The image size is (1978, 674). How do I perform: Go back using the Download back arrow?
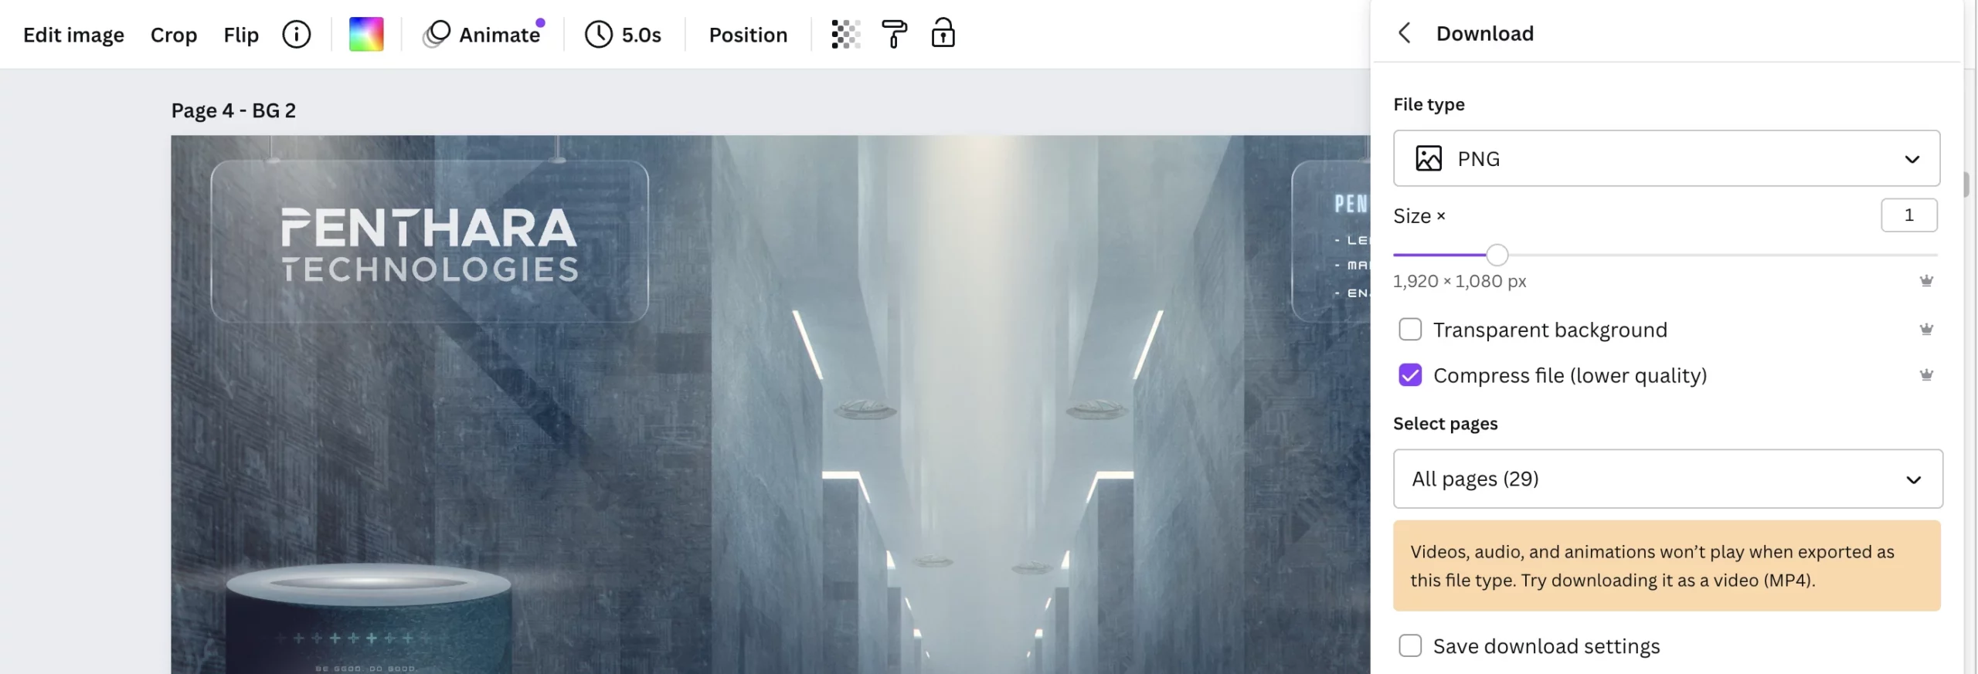pos(1405,33)
